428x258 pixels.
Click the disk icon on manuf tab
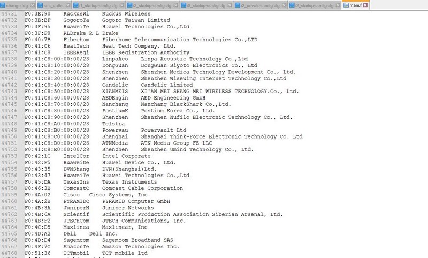[346, 5]
